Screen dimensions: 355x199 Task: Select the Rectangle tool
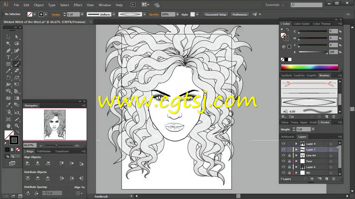coord(8,64)
